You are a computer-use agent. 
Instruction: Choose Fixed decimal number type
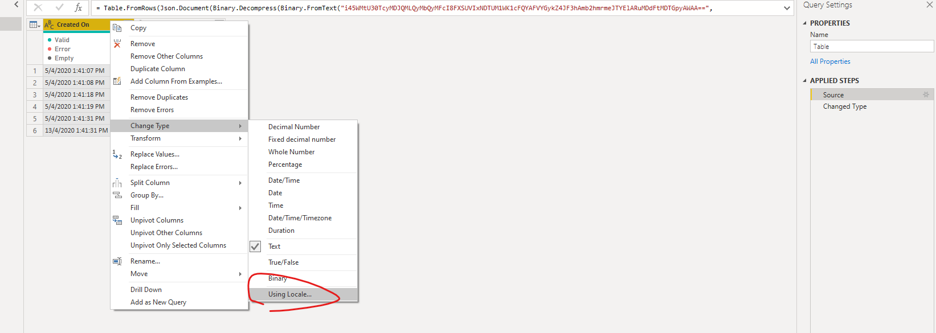click(x=303, y=139)
